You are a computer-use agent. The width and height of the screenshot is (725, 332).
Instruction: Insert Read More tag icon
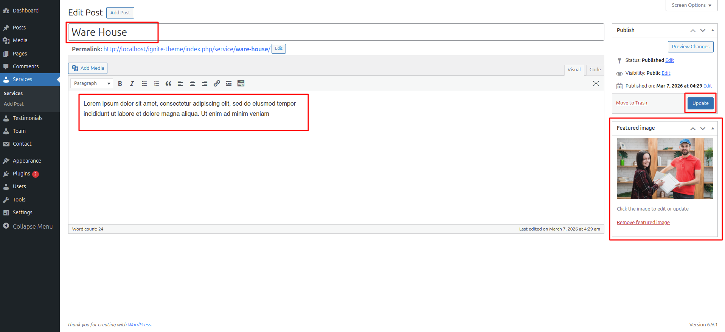229,83
